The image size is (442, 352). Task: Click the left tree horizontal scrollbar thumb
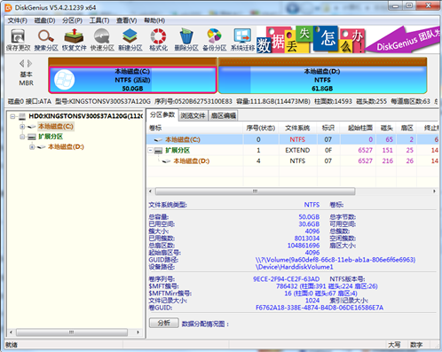(72, 332)
